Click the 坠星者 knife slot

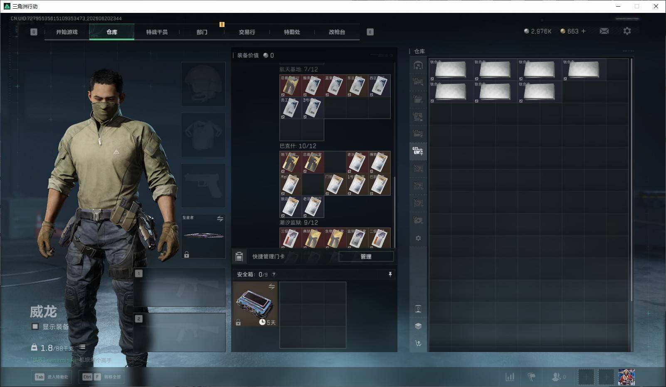pos(203,236)
